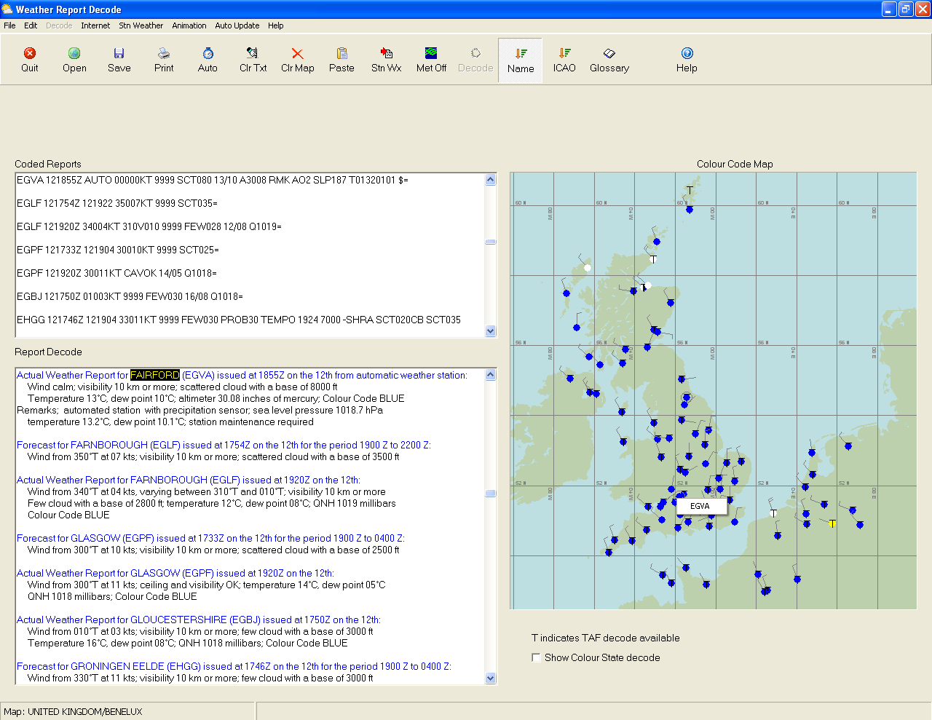Viewport: 932px width, 720px height.
Task: Click the Auto toolbar icon
Action: (x=208, y=60)
